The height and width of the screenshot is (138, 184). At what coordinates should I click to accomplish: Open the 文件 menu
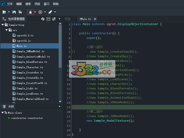(10, 4)
